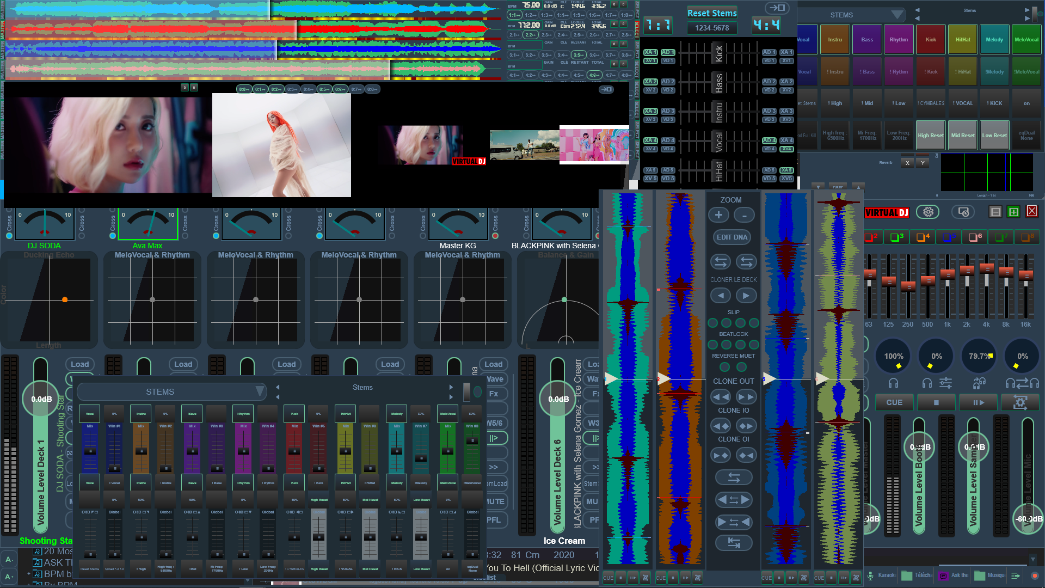Click the EDIT DNA button
Viewport: 1045px width, 588px height.
(732, 237)
